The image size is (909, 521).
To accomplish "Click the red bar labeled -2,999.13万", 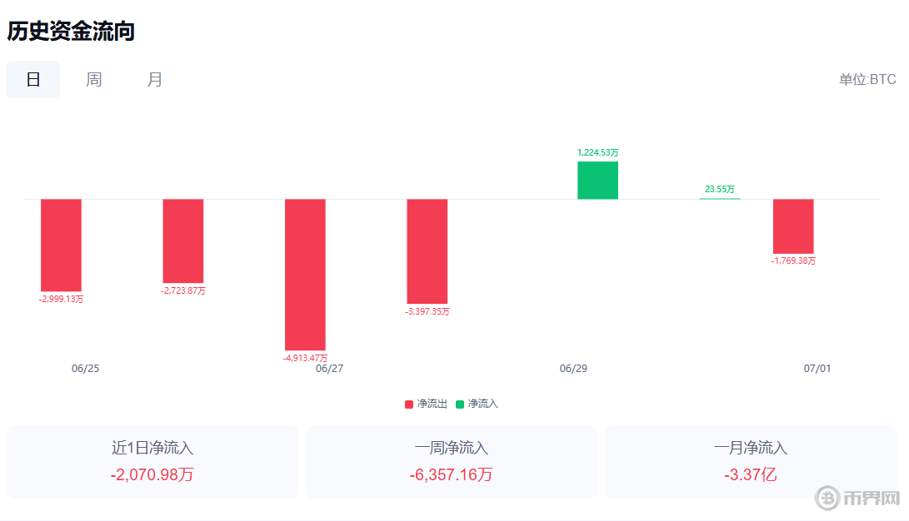I will pos(61,245).
